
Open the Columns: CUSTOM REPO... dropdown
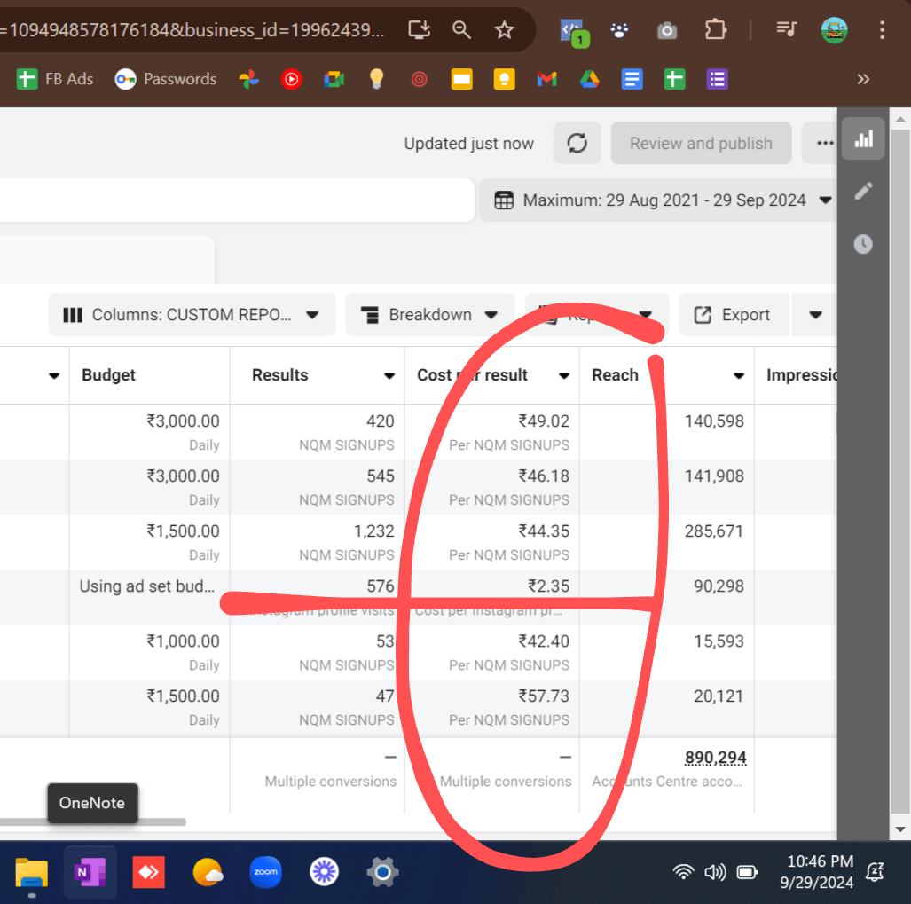point(192,315)
